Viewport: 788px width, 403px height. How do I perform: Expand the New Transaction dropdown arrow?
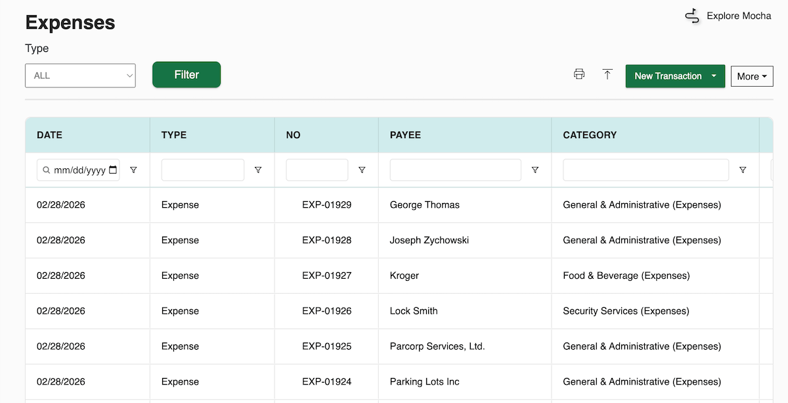click(714, 76)
